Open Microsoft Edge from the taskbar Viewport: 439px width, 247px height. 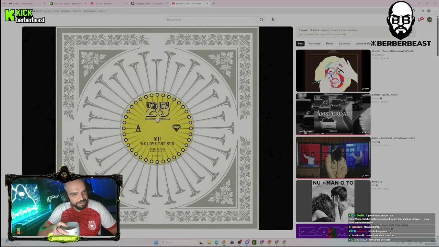click(x=216, y=243)
